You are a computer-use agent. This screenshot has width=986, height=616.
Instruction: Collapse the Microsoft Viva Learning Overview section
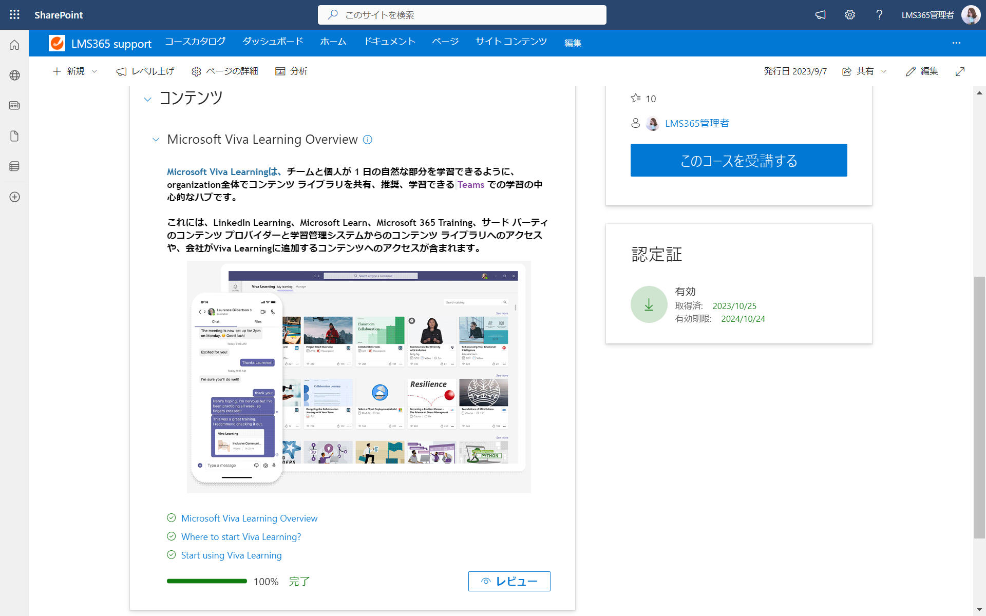(156, 140)
